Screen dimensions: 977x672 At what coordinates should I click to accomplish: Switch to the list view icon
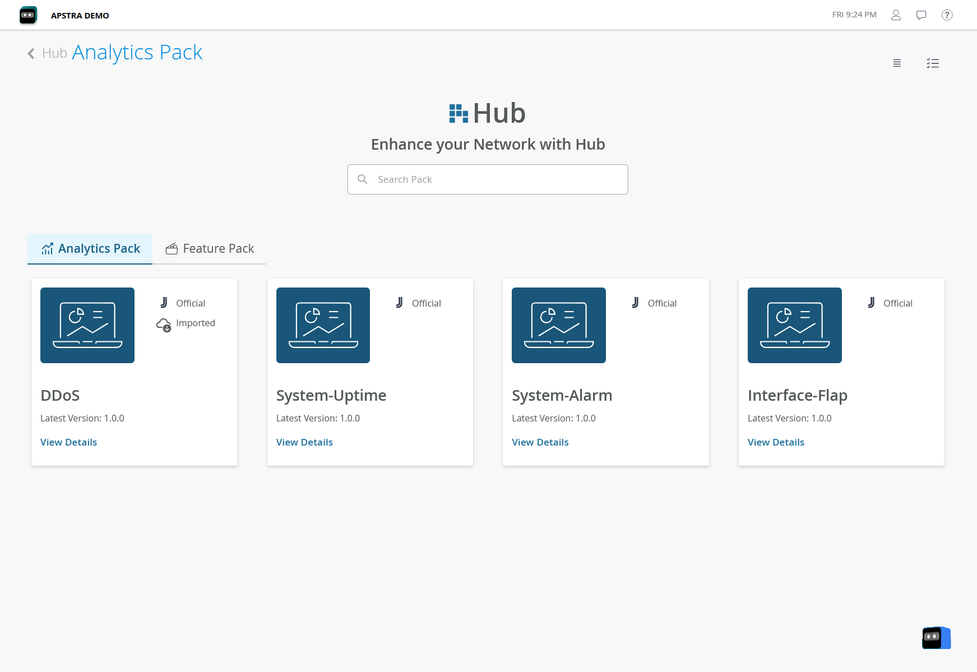[897, 63]
